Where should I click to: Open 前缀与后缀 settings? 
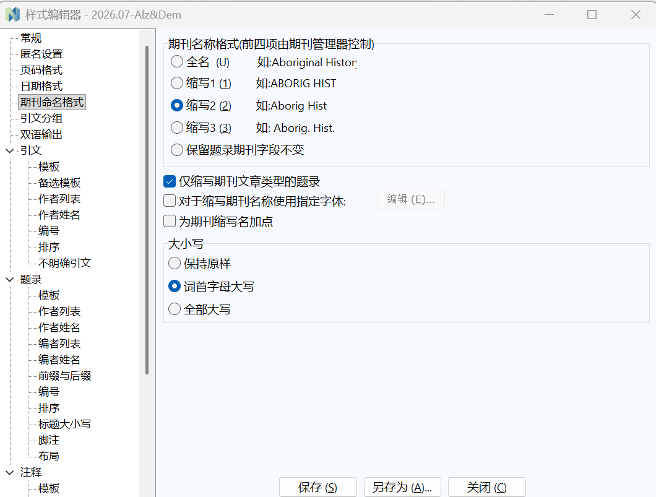click(x=65, y=376)
